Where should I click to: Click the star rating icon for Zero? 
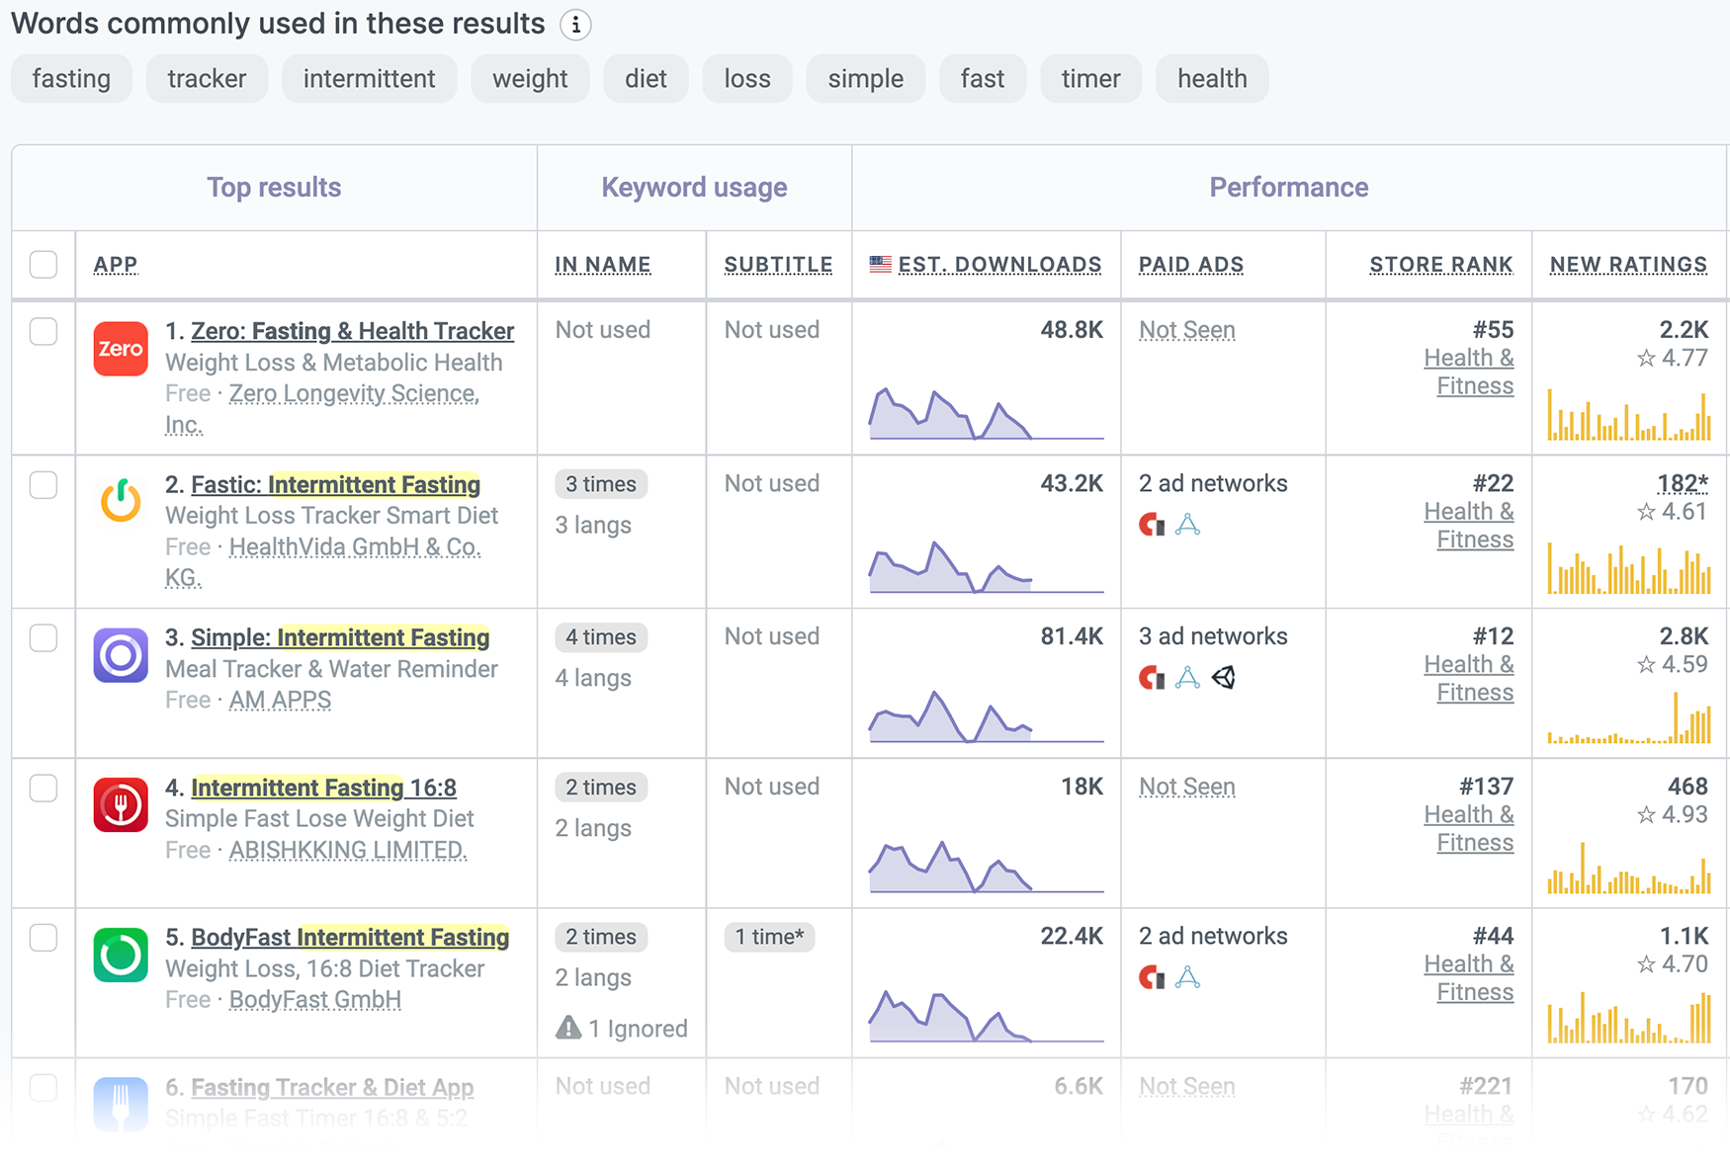[1646, 358]
